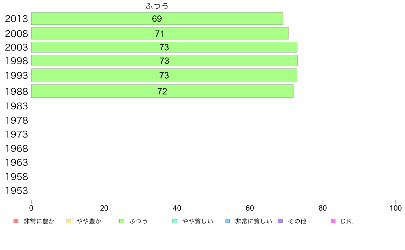Select the 2008 bar showing 71
Viewport: 405px width, 250px height.
pos(160,34)
